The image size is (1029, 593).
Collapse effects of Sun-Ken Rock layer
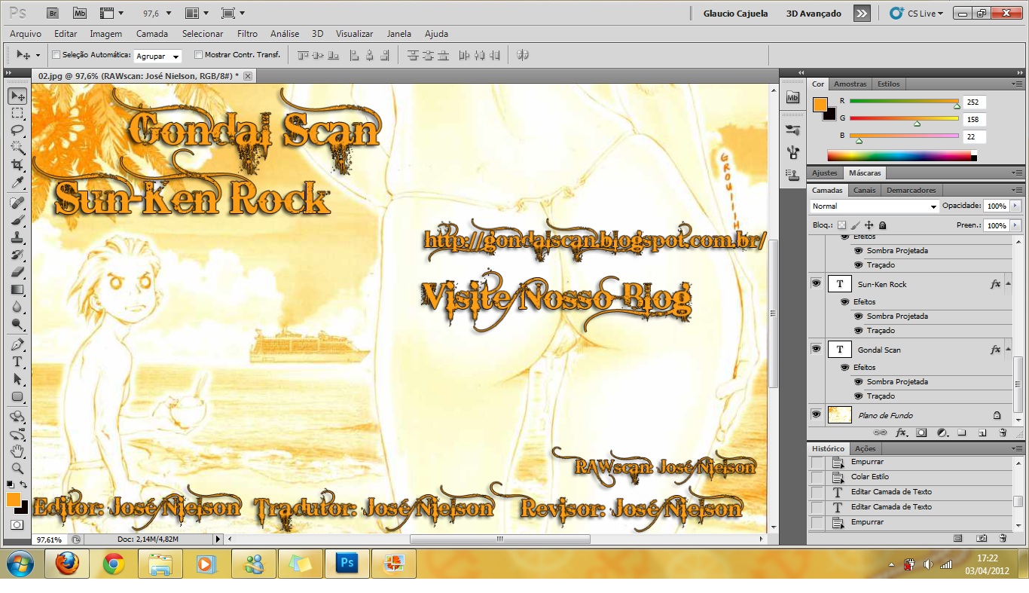[x=1008, y=284]
